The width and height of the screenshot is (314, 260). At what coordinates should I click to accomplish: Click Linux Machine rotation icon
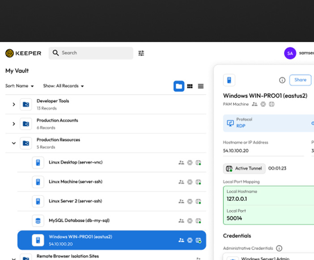tap(190, 182)
